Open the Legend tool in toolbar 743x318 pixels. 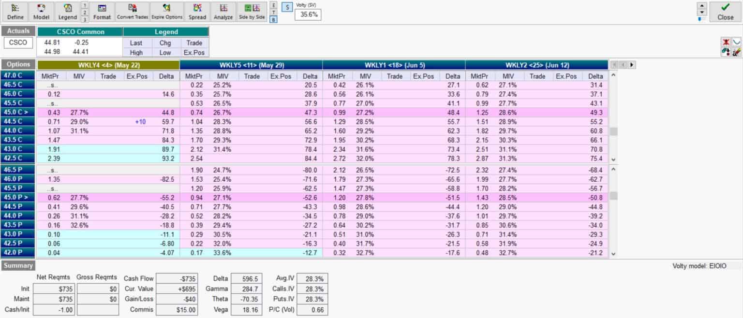(x=67, y=12)
